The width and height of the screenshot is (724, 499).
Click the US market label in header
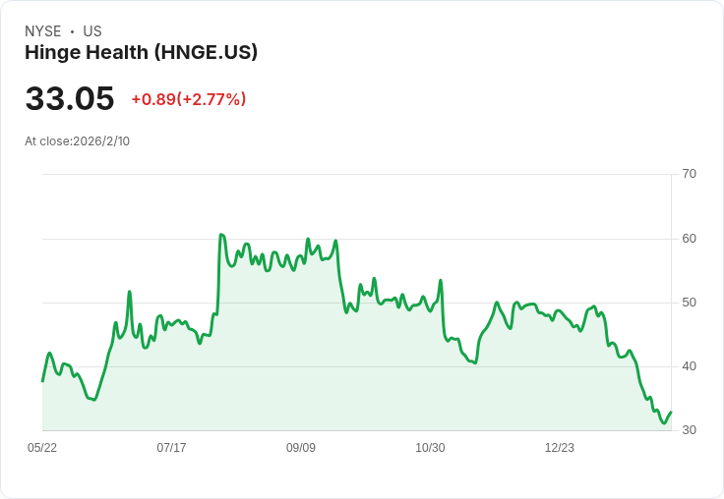[92, 31]
